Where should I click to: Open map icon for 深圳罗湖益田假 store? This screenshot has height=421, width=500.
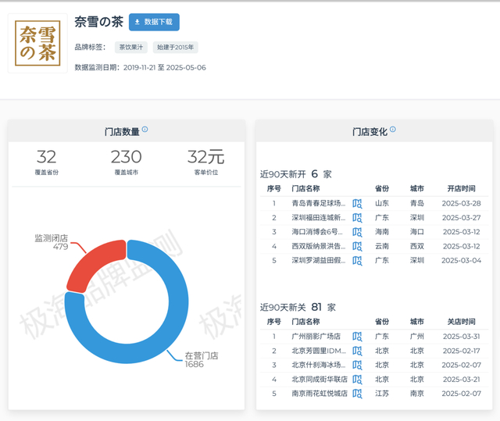click(357, 260)
